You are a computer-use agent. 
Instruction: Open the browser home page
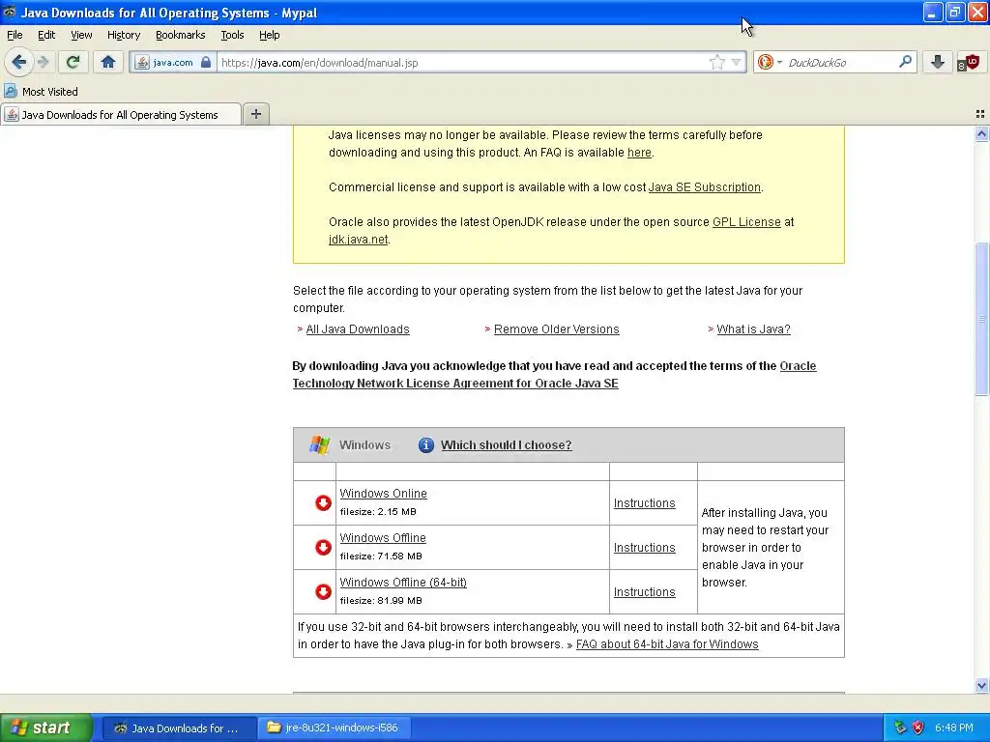[108, 62]
